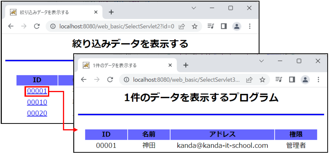Click the share icon in the front window's address bar
Screen dimensions: 329x154
tap(249, 79)
